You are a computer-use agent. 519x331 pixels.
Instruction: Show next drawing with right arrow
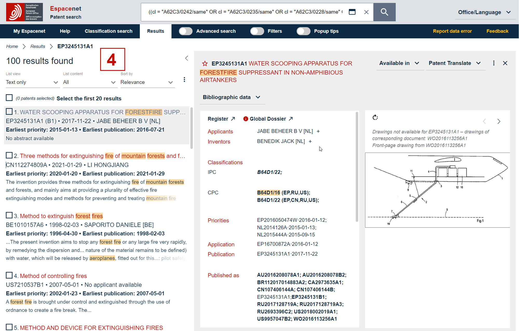499,121
